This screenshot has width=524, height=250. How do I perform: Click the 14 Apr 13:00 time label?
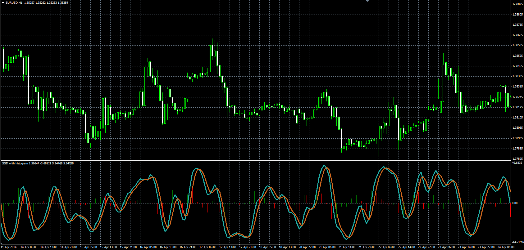pos(49,247)
